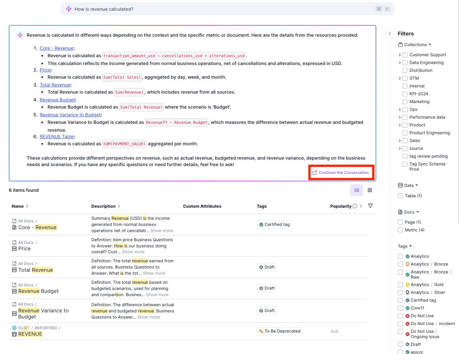This screenshot has width=459, height=354.
Task: Expand the Data Engineering collection
Action: coord(400,63)
